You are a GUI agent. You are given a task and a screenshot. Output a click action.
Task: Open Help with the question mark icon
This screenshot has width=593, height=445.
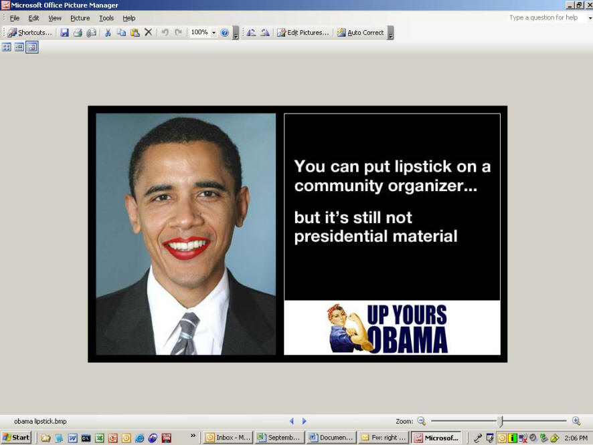click(x=225, y=32)
